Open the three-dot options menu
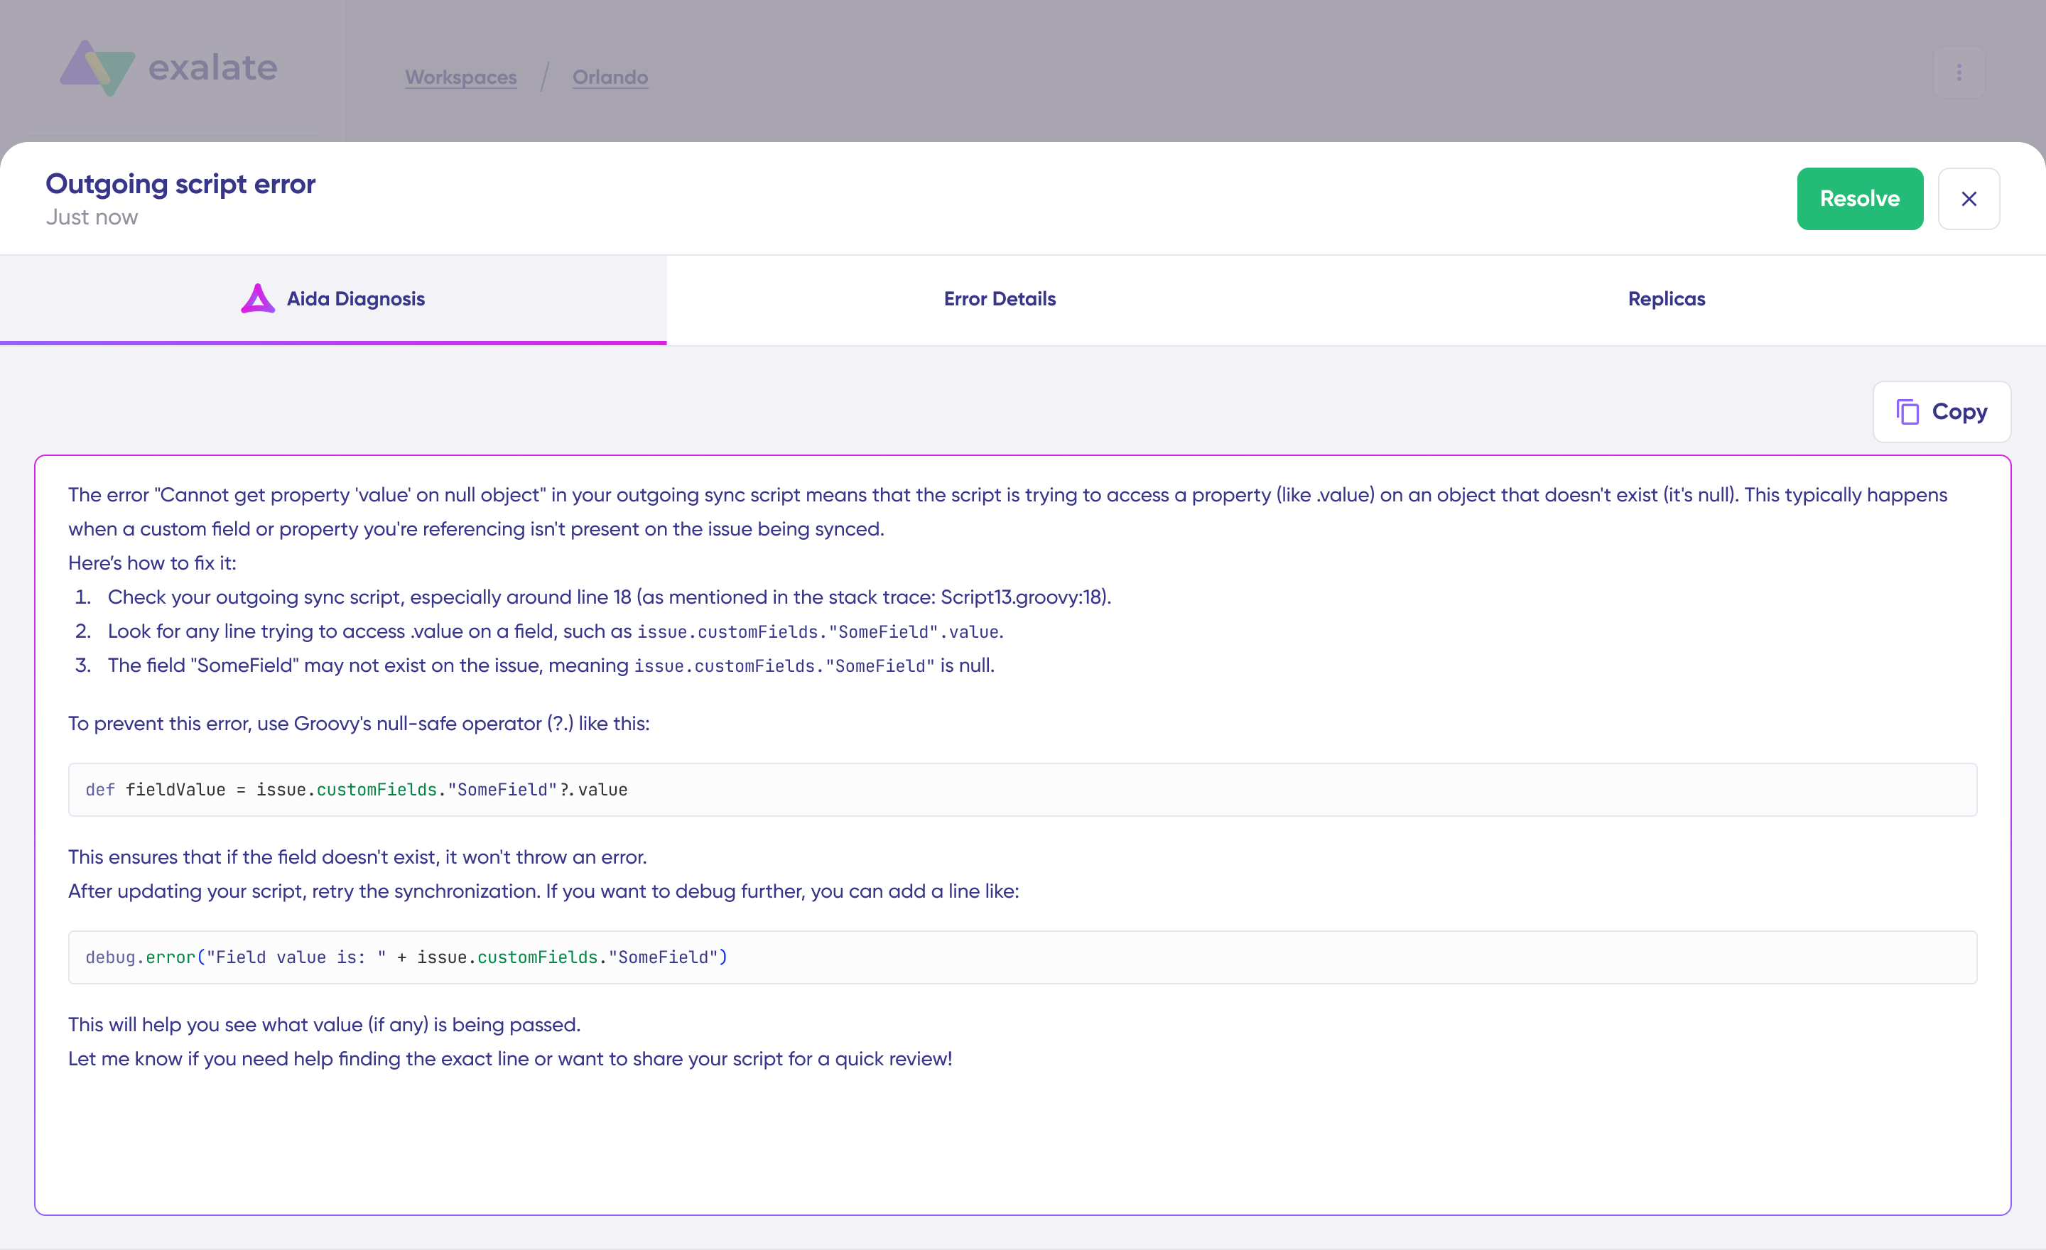The width and height of the screenshot is (2046, 1250). tap(1959, 73)
